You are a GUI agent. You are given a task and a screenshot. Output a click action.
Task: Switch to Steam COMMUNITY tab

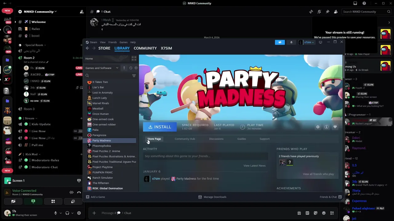[x=145, y=48]
